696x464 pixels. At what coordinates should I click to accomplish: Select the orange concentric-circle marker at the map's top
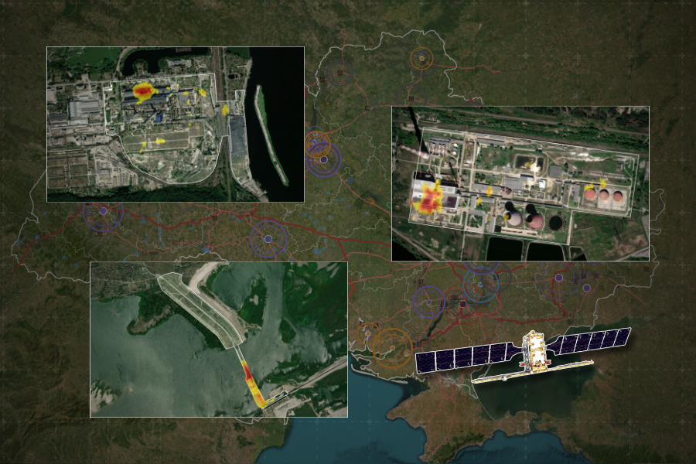[x=421, y=58]
